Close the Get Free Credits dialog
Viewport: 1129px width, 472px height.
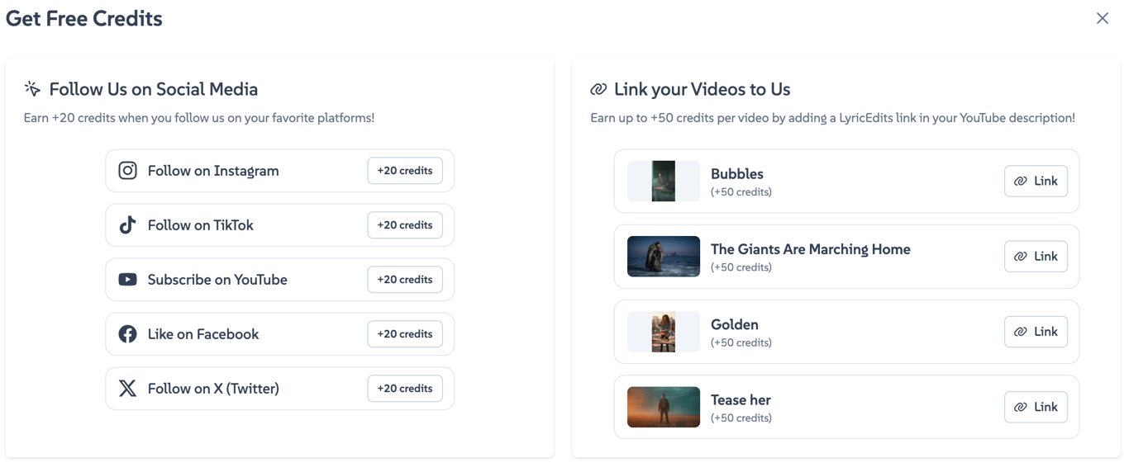1103,18
